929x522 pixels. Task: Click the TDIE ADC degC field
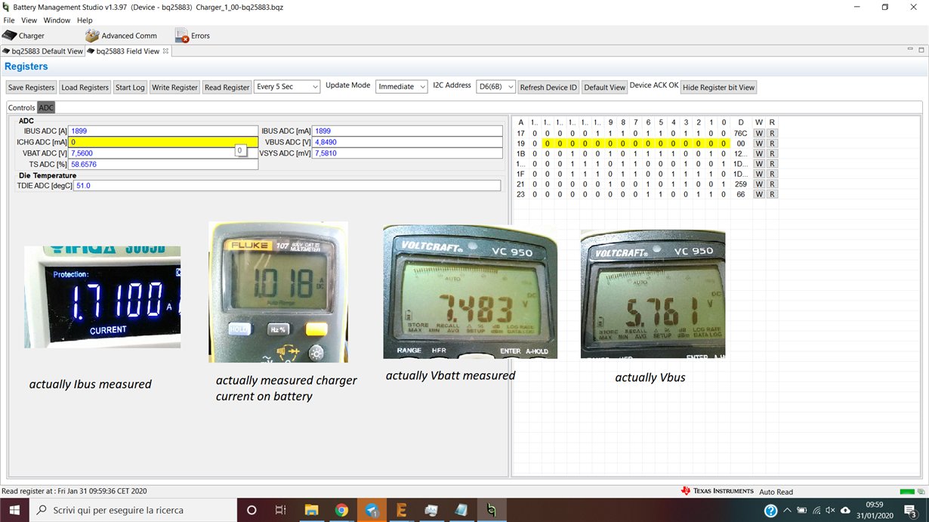287,186
